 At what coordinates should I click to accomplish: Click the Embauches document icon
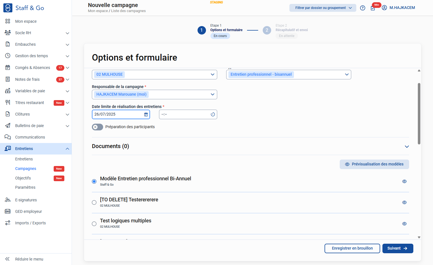8,44
